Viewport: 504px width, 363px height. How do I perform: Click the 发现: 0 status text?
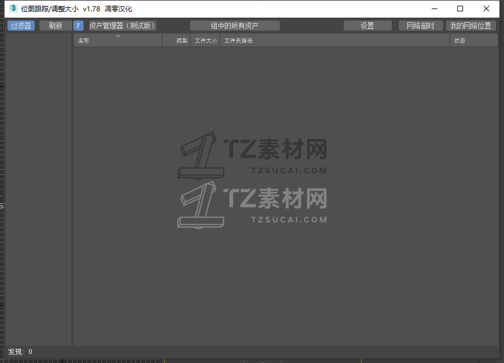click(x=20, y=352)
